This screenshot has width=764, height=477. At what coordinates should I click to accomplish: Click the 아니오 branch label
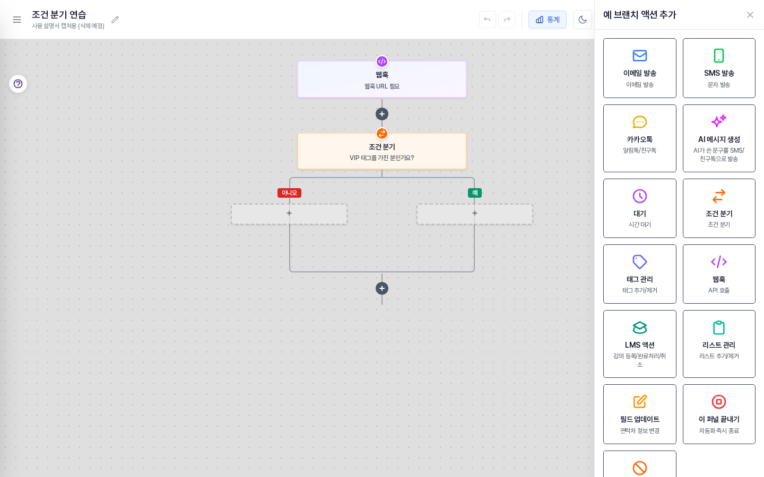[289, 193]
